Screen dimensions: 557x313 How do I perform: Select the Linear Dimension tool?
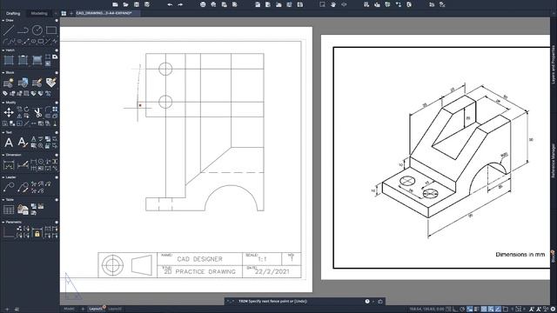click(9, 165)
